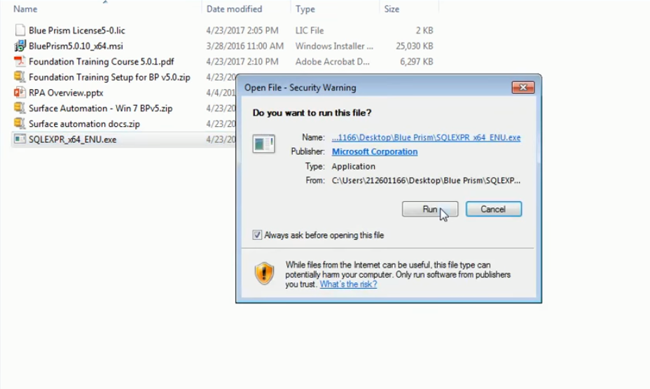
Task: Open the SQLEXPR_x64_ENU.exe name link
Action: click(x=426, y=137)
